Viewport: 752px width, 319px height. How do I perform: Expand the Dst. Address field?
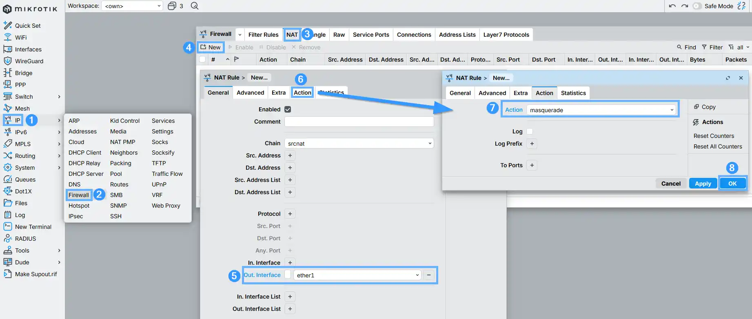click(x=290, y=168)
